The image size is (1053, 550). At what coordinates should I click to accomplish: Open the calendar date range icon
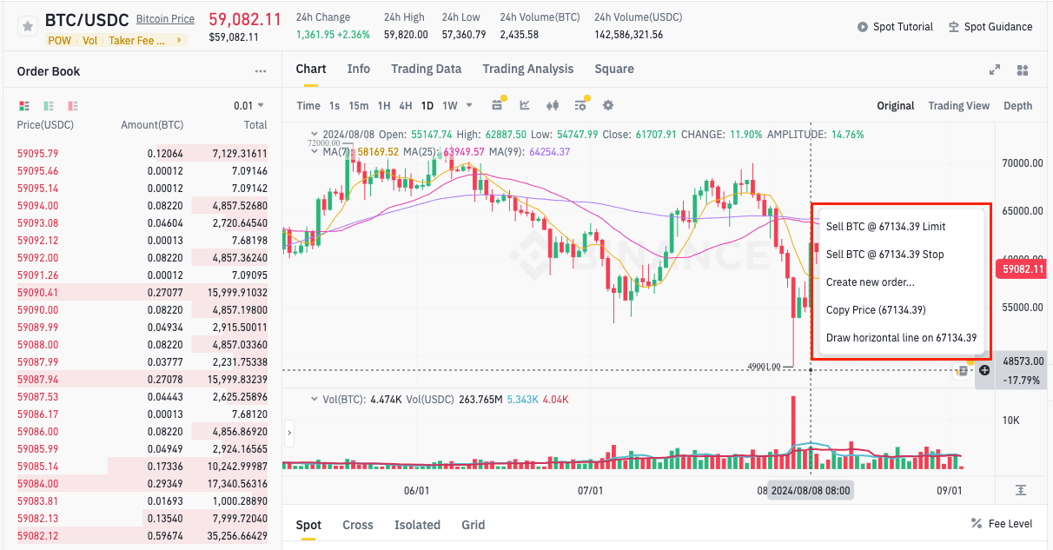(x=497, y=105)
